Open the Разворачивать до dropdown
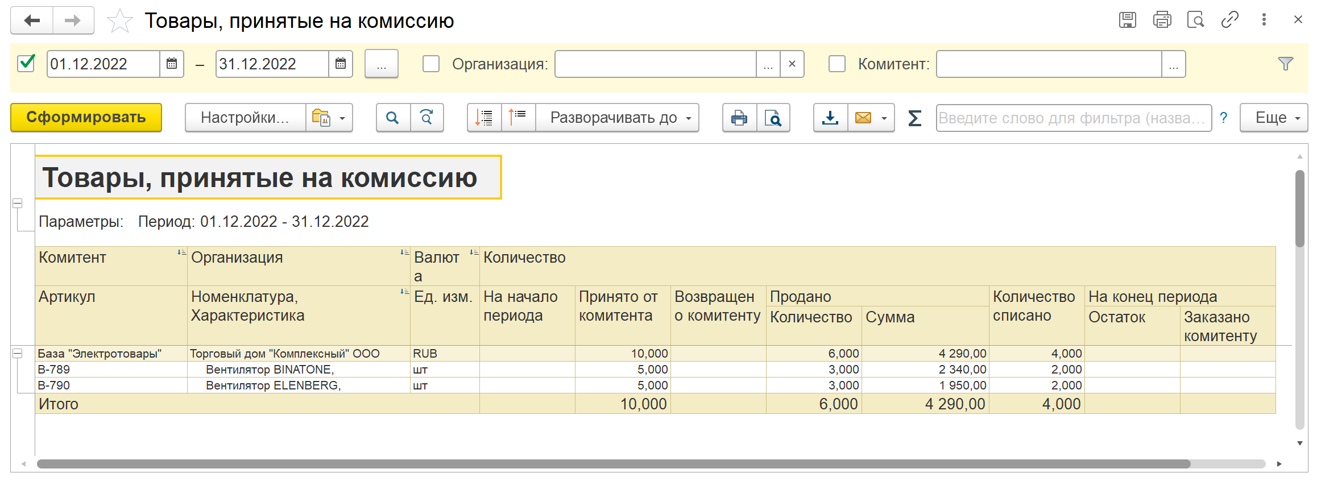The width and height of the screenshot is (1321, 481). coord(618,118)
